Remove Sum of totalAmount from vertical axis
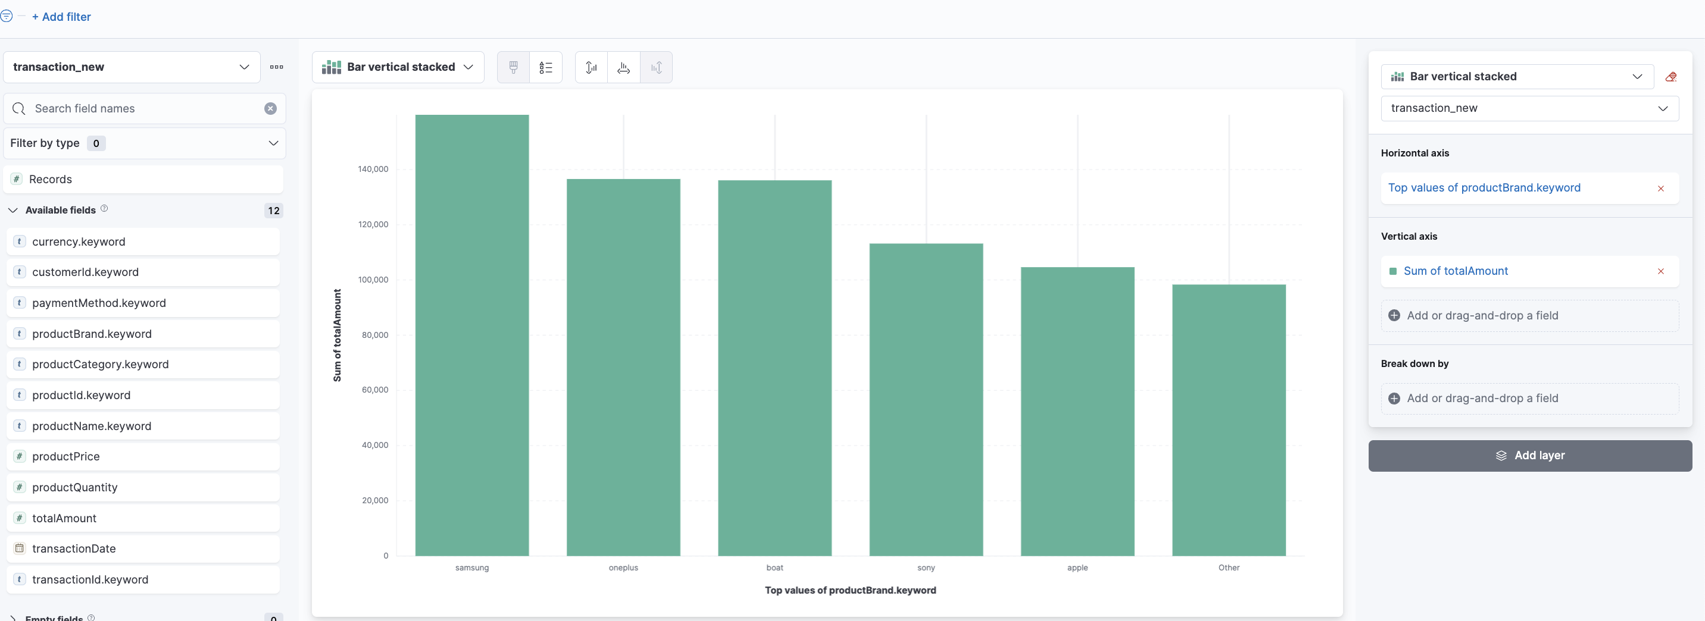The width and height of the screenshot is (1705, 621). click(1661, 271)
